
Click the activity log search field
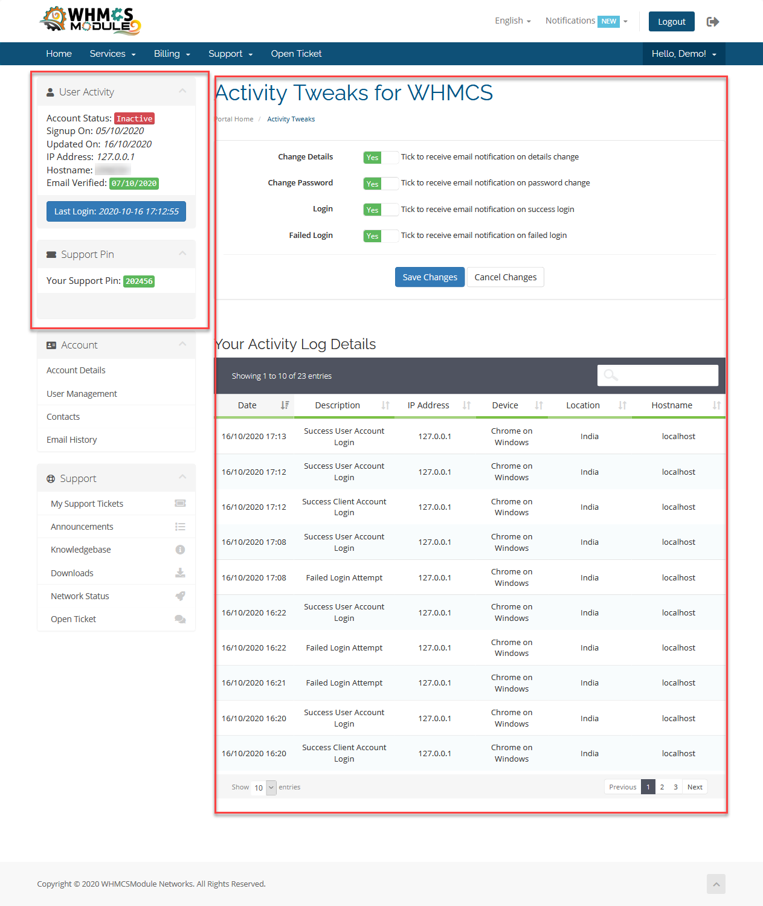(x=658, y=375)
